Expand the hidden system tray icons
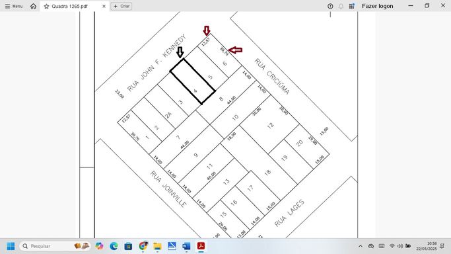Viewport: 451px width, 254px height. point(361,246)
